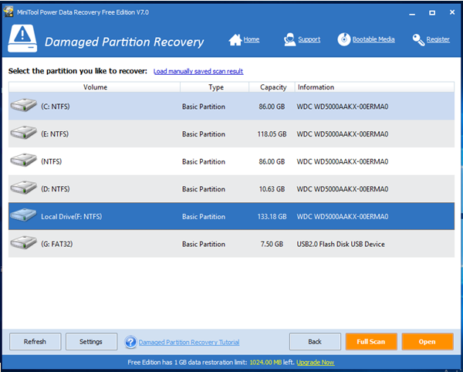Click USB2.0 Flash Disk USB Device text
Image resolution: width=463 pixels, height=372 pixels.
click(341, 244)
